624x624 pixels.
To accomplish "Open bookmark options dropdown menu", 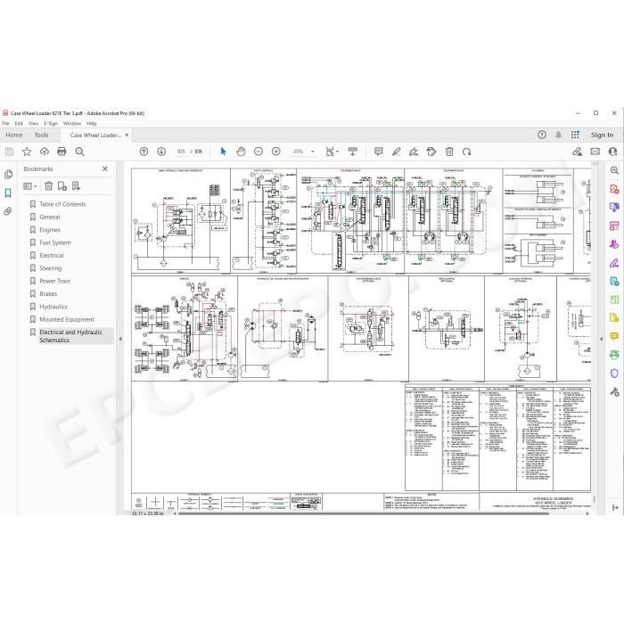I will tap(29, 185).
